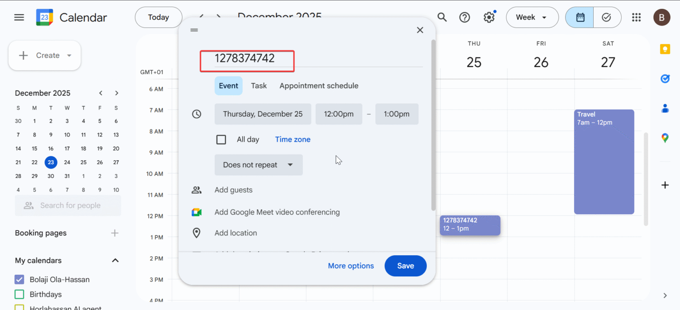Open the Travel event on Saturday

click(x=604, y=162)
